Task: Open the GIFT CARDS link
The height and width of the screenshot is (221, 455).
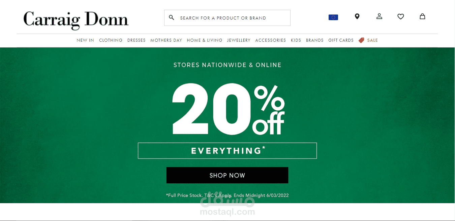Action: tap(341, 40)
